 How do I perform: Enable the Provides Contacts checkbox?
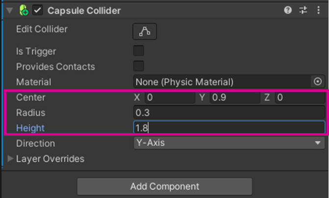(139, 66)
